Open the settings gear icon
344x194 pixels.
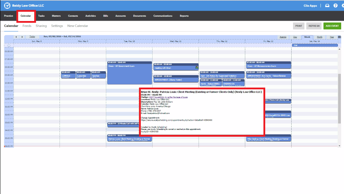coord(342,5)
